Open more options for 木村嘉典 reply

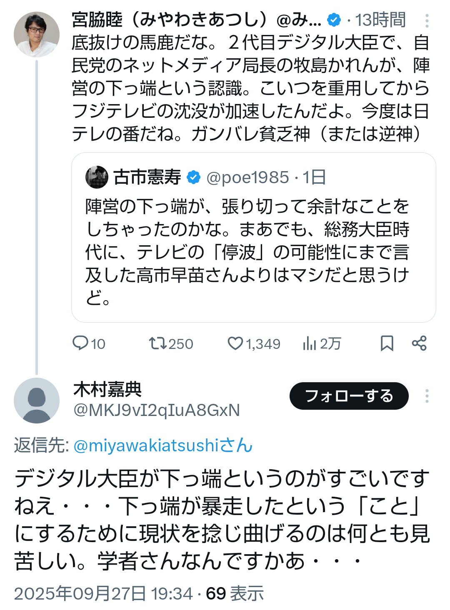[x=427, y=396]
